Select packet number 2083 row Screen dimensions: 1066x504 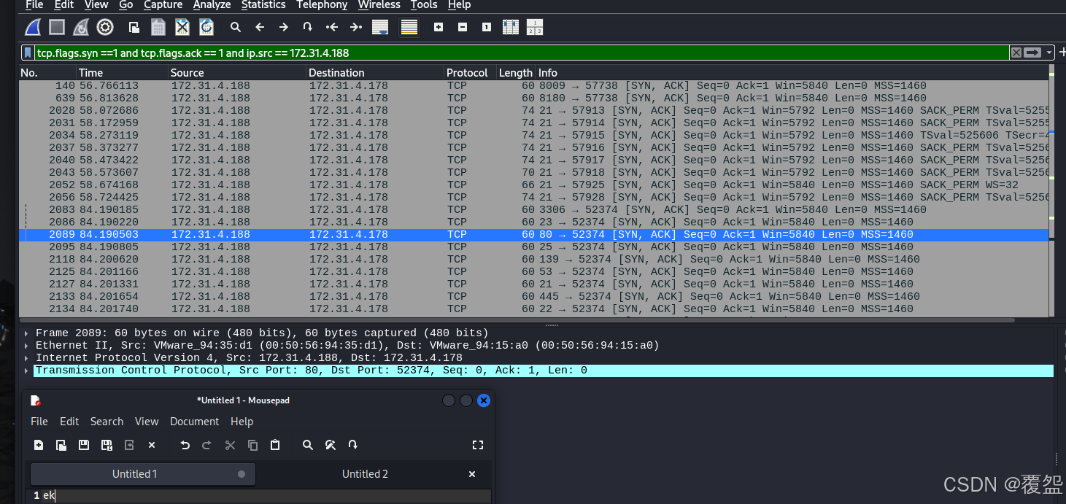click(533, 209)
